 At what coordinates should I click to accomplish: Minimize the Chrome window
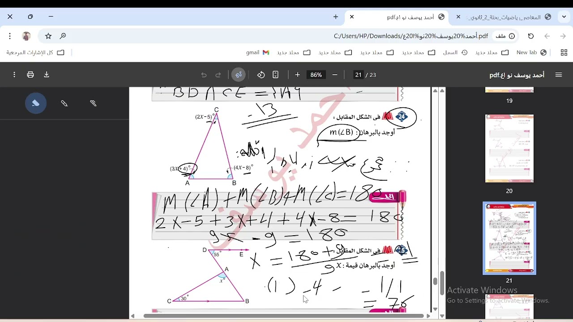(x=51, y=17)
